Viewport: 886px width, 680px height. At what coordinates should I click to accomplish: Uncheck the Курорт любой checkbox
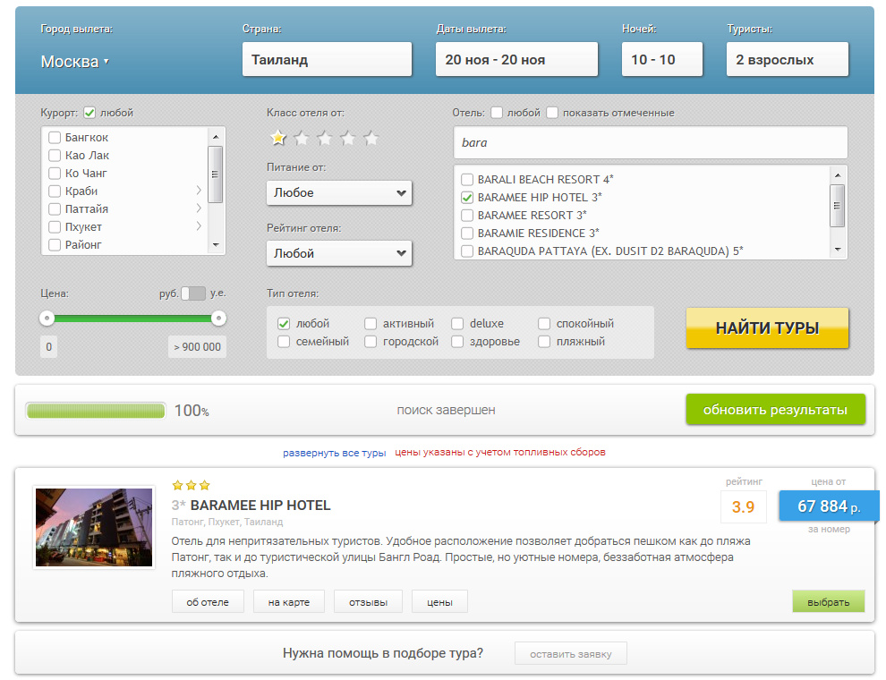(x=89, y=113)
